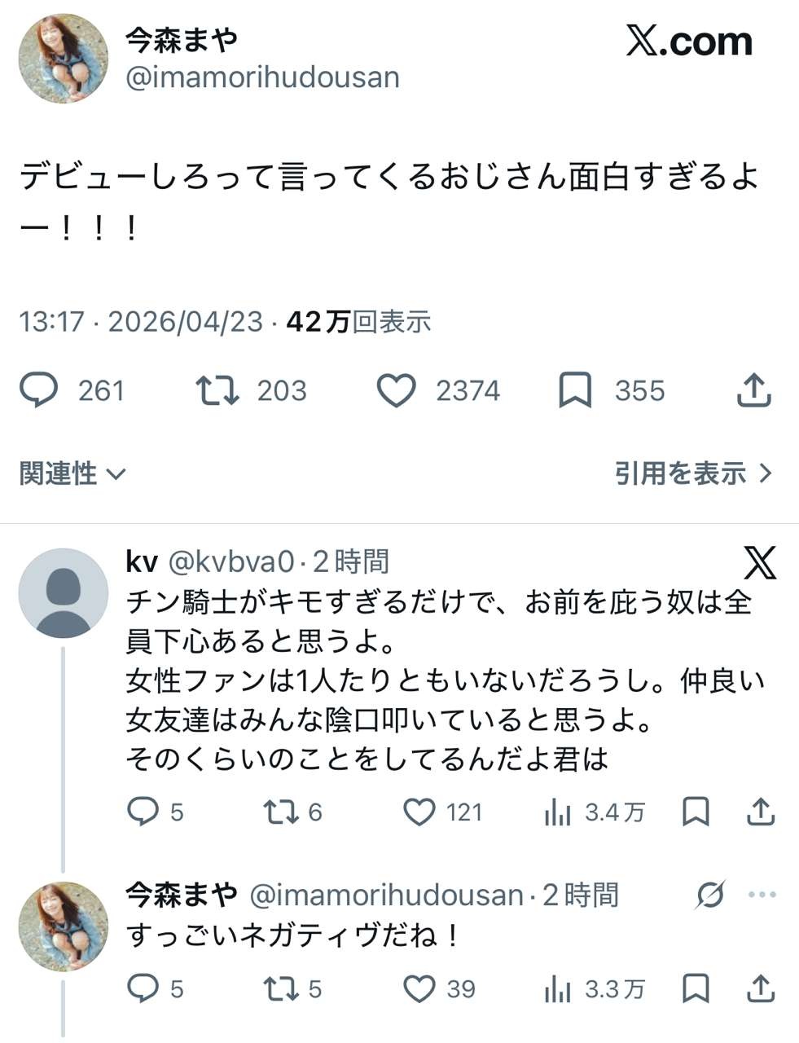The width and height of the screenshot is (799, 1043).
Task: Click the Grok icon on 今森まや's reply
Action: tap(710, 895)
